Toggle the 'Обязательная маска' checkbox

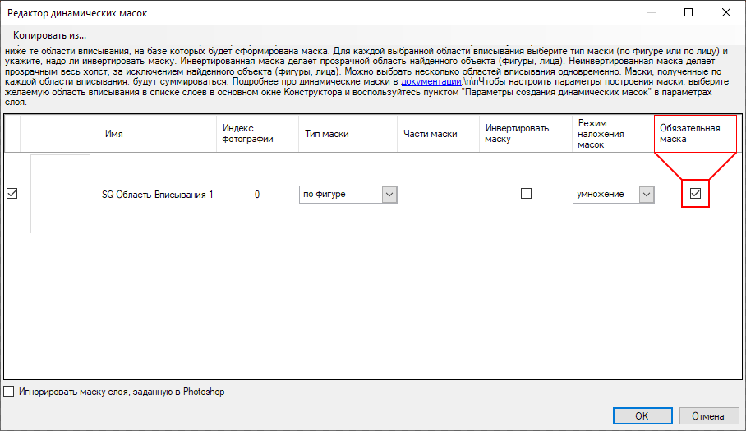[x=695, y=194]
